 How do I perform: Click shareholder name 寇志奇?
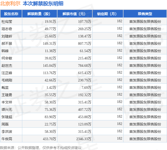(x=7, y=29)
